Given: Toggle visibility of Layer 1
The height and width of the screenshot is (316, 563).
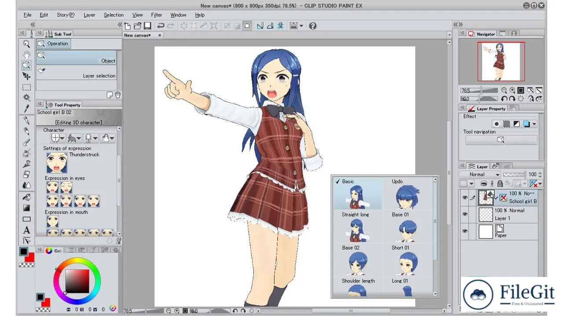Looking at the screenshot, I should click(x=465, y=214).
